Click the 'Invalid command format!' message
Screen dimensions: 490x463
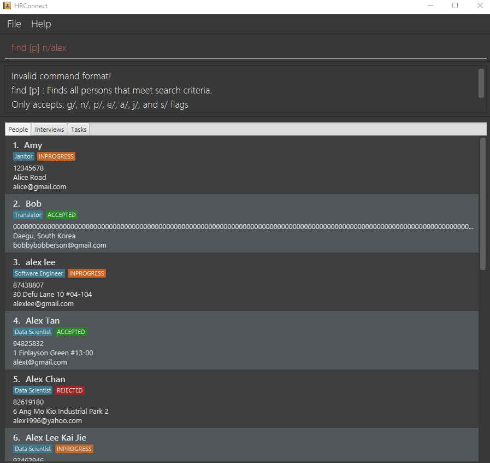click(61, 77)
